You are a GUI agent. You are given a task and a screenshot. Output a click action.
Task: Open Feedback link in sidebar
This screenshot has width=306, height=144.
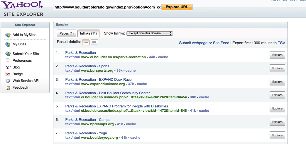[x=20, y=88]
